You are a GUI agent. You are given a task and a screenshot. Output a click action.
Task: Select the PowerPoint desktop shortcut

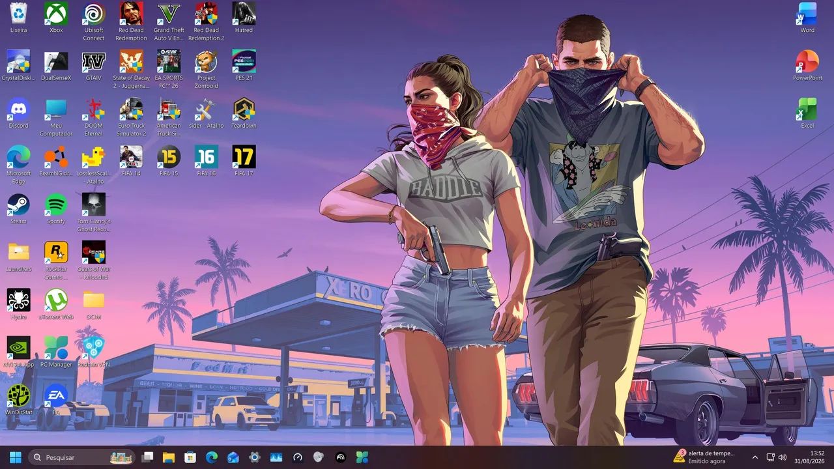click(807, 65)
